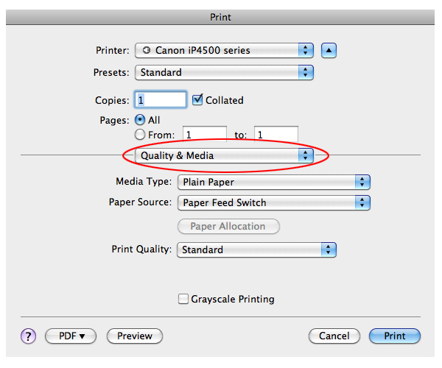Click the Printer popup arrows icon

pyautogui.click(x=306, y=50)
